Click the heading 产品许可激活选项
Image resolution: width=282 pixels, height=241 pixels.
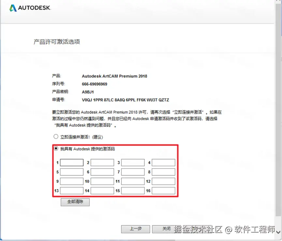(x=57, y=42)
